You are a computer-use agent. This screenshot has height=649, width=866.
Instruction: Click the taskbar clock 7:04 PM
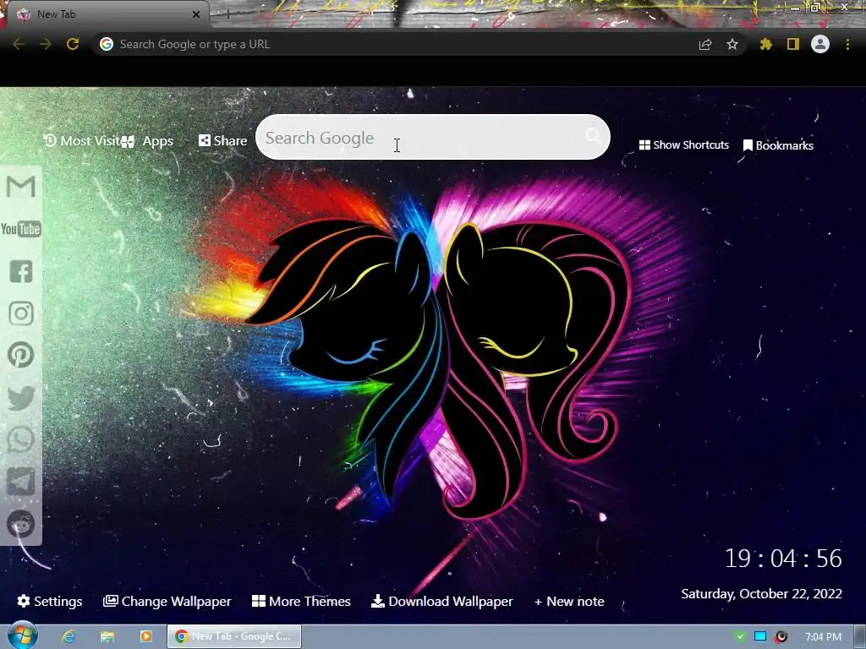click(824, 637)
